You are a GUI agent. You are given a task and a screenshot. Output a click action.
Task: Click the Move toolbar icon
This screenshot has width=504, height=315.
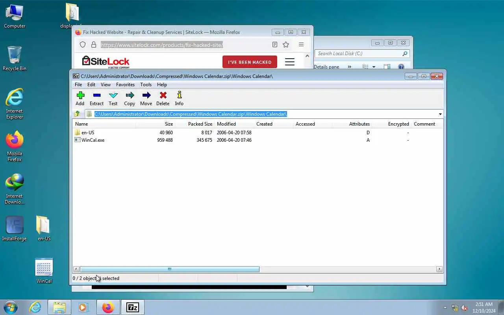(x=146, y=95)
